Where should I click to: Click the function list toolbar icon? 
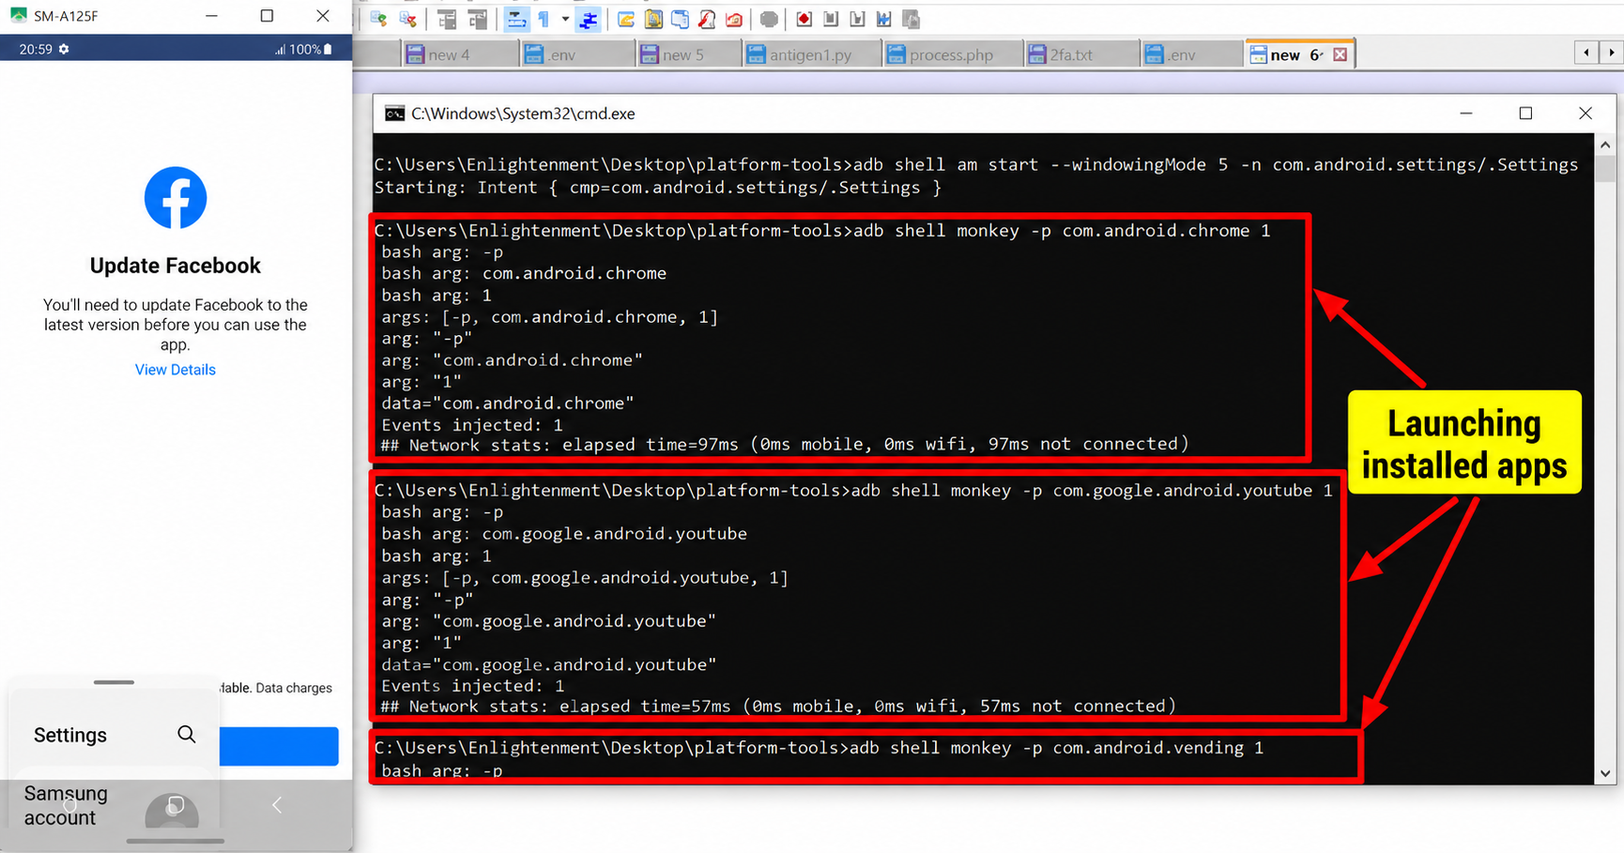click(707, 20)
